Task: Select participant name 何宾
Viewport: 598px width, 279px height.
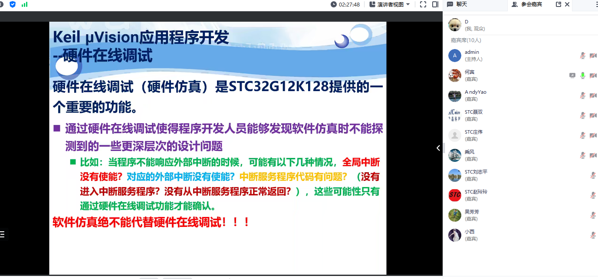Action: (470, 72)
